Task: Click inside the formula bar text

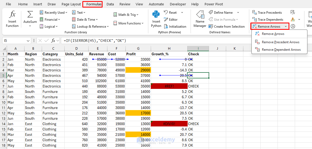Action: pyautogui.click(x=95, y=41)
